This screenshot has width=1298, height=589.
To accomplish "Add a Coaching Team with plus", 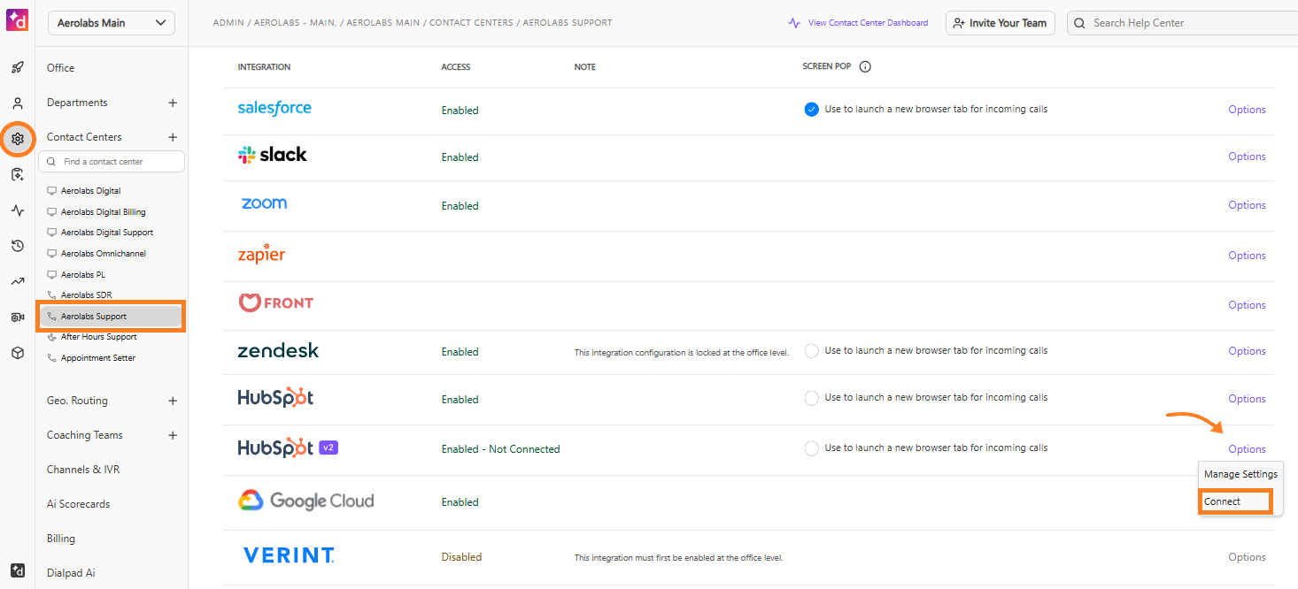I will point(173,435).
